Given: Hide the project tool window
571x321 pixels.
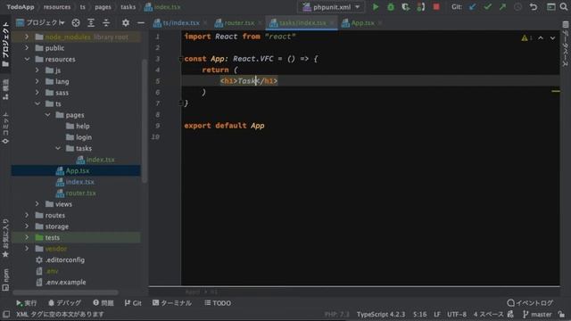Looking at the screenshot, I should (x=141, y=23).
